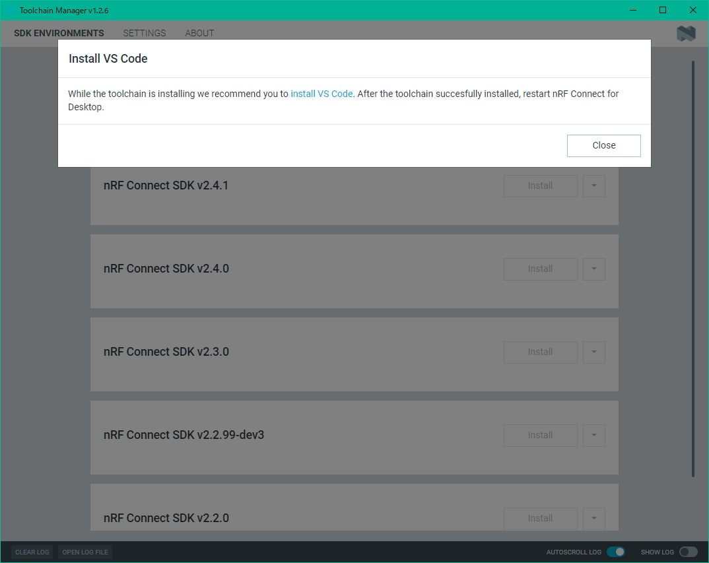Click the 'Install VS Code' dialog heading
This screenshot has width=709, height=563.
[x=108, y=59]
